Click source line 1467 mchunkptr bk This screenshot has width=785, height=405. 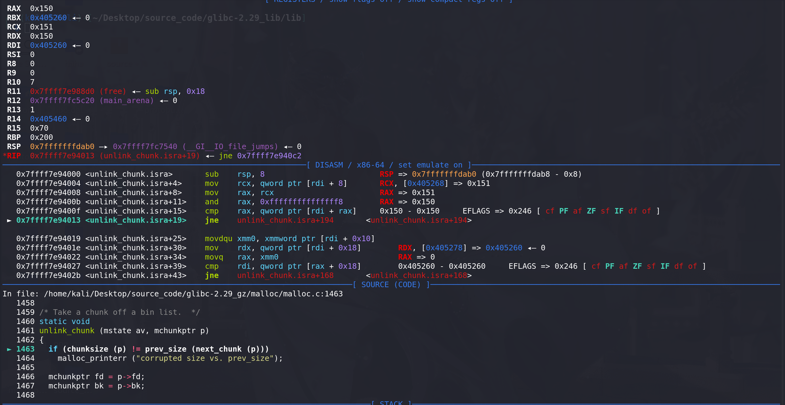[x=96, y=386]
